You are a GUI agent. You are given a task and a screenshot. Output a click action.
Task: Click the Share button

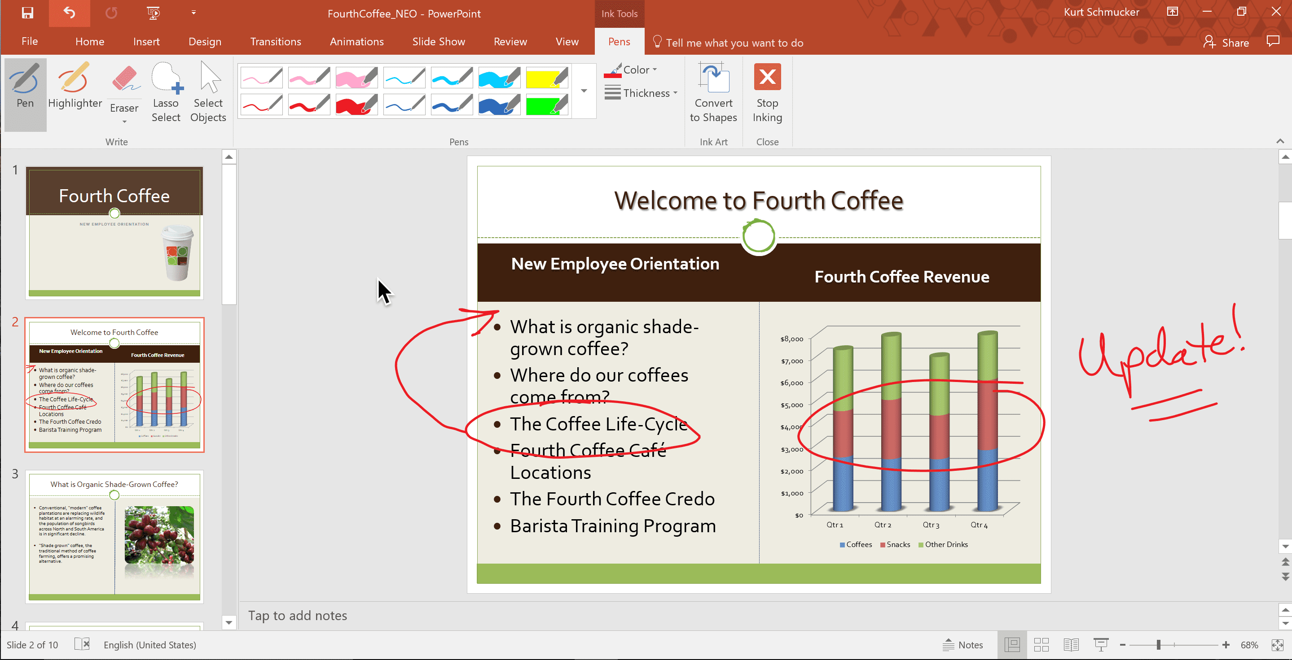tap(1226, 43)
